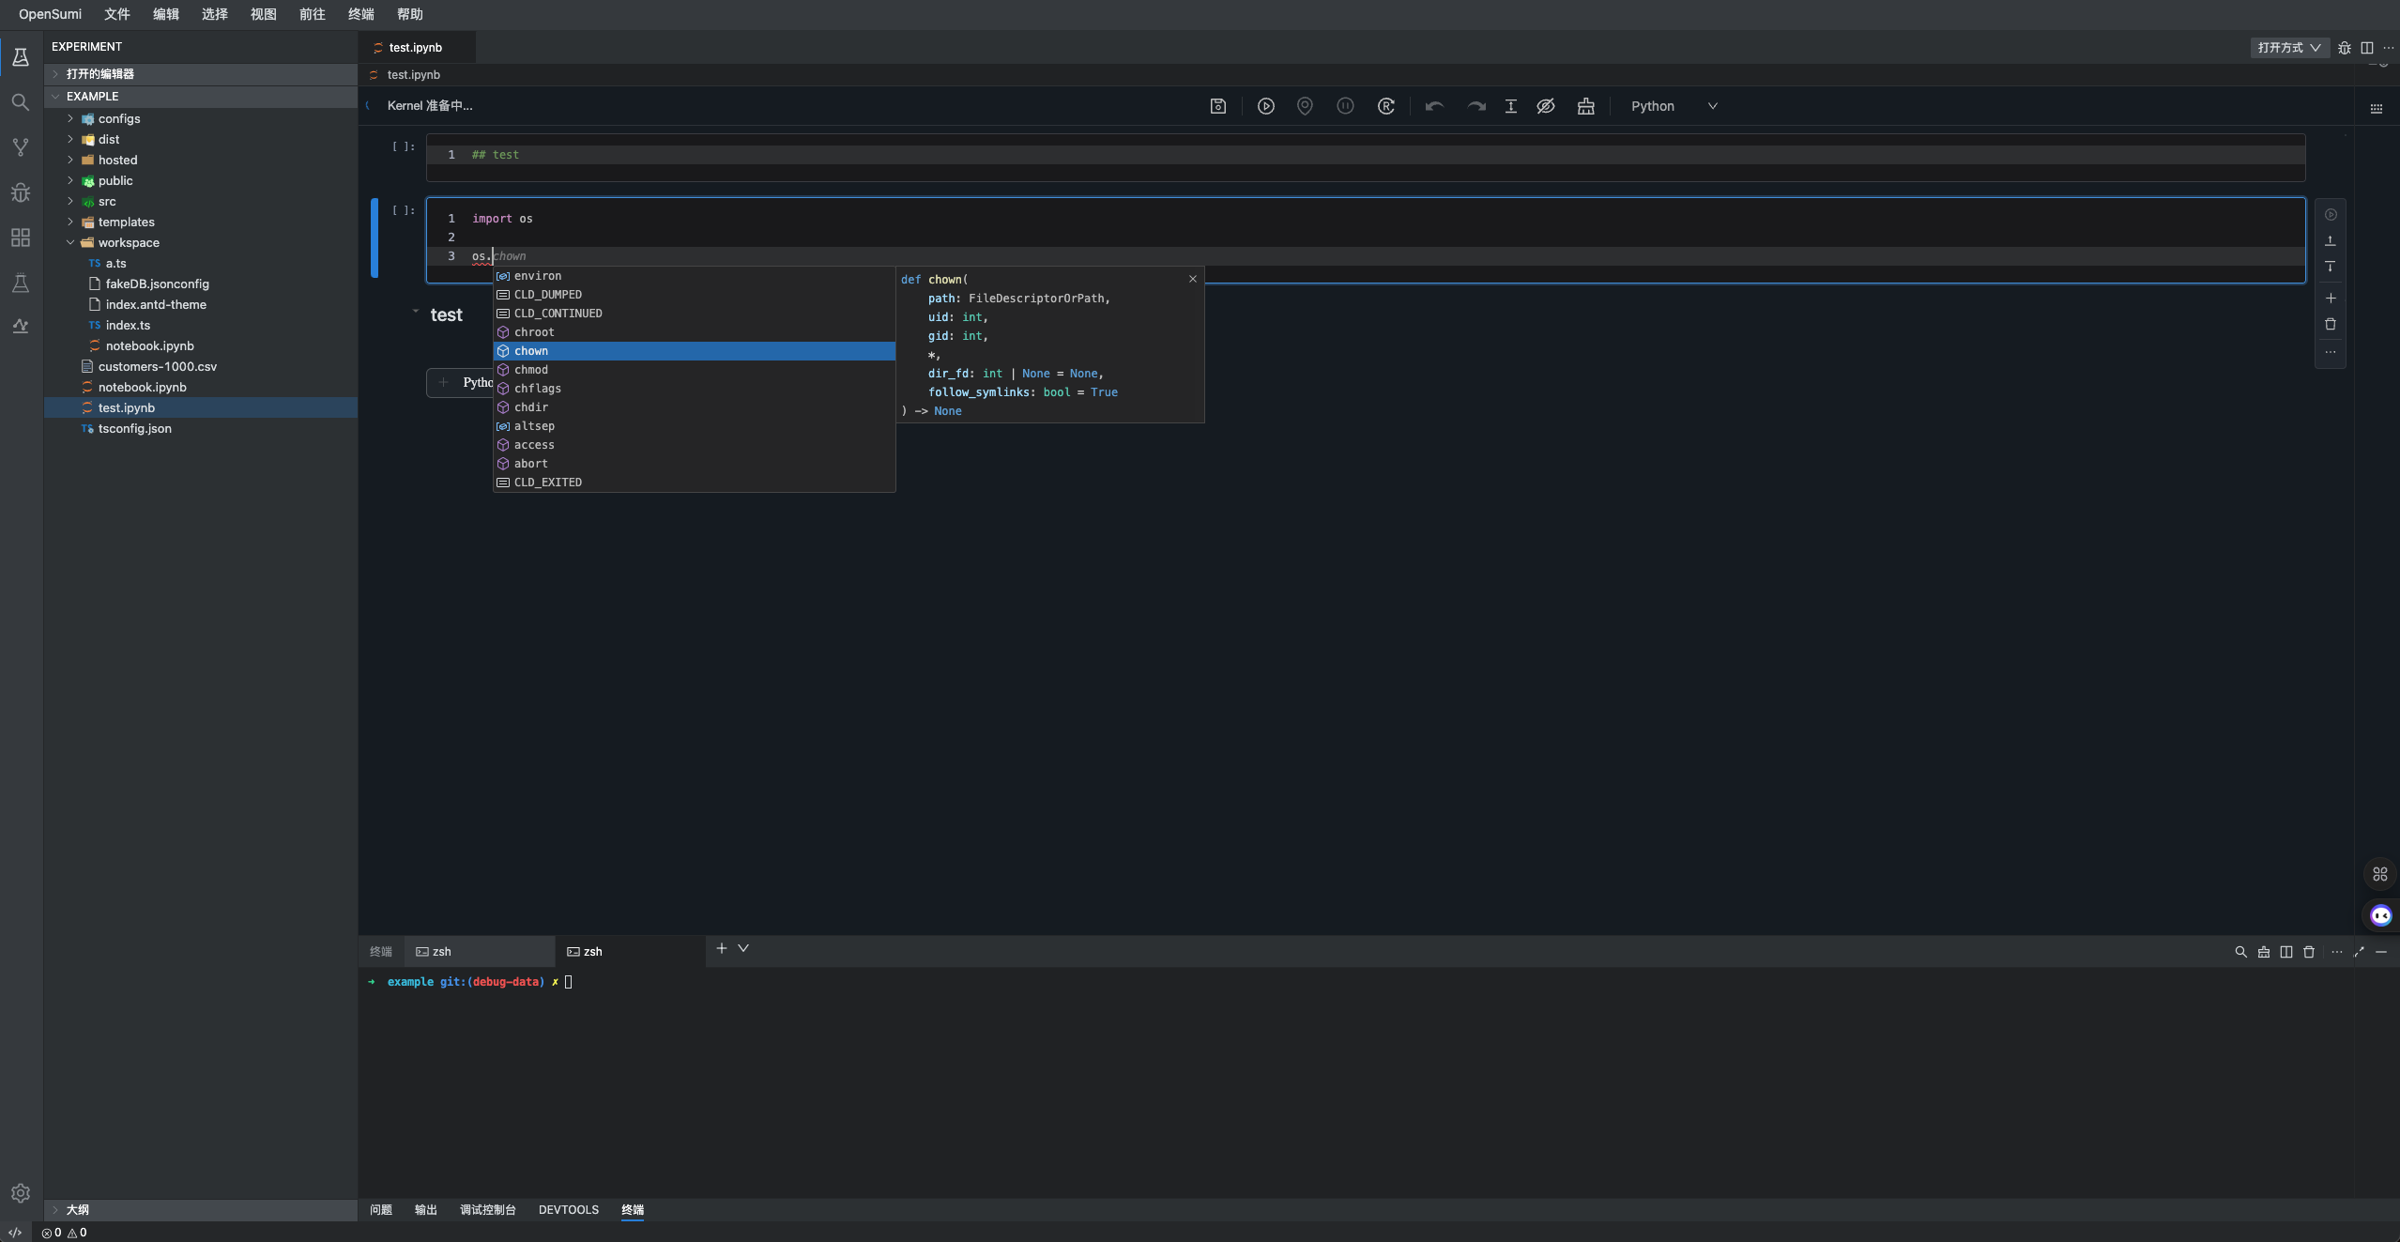2400x1242 pixels.
Task: Open more cell options ellipsis in side toolbar
Action: tap(2331, 352)
